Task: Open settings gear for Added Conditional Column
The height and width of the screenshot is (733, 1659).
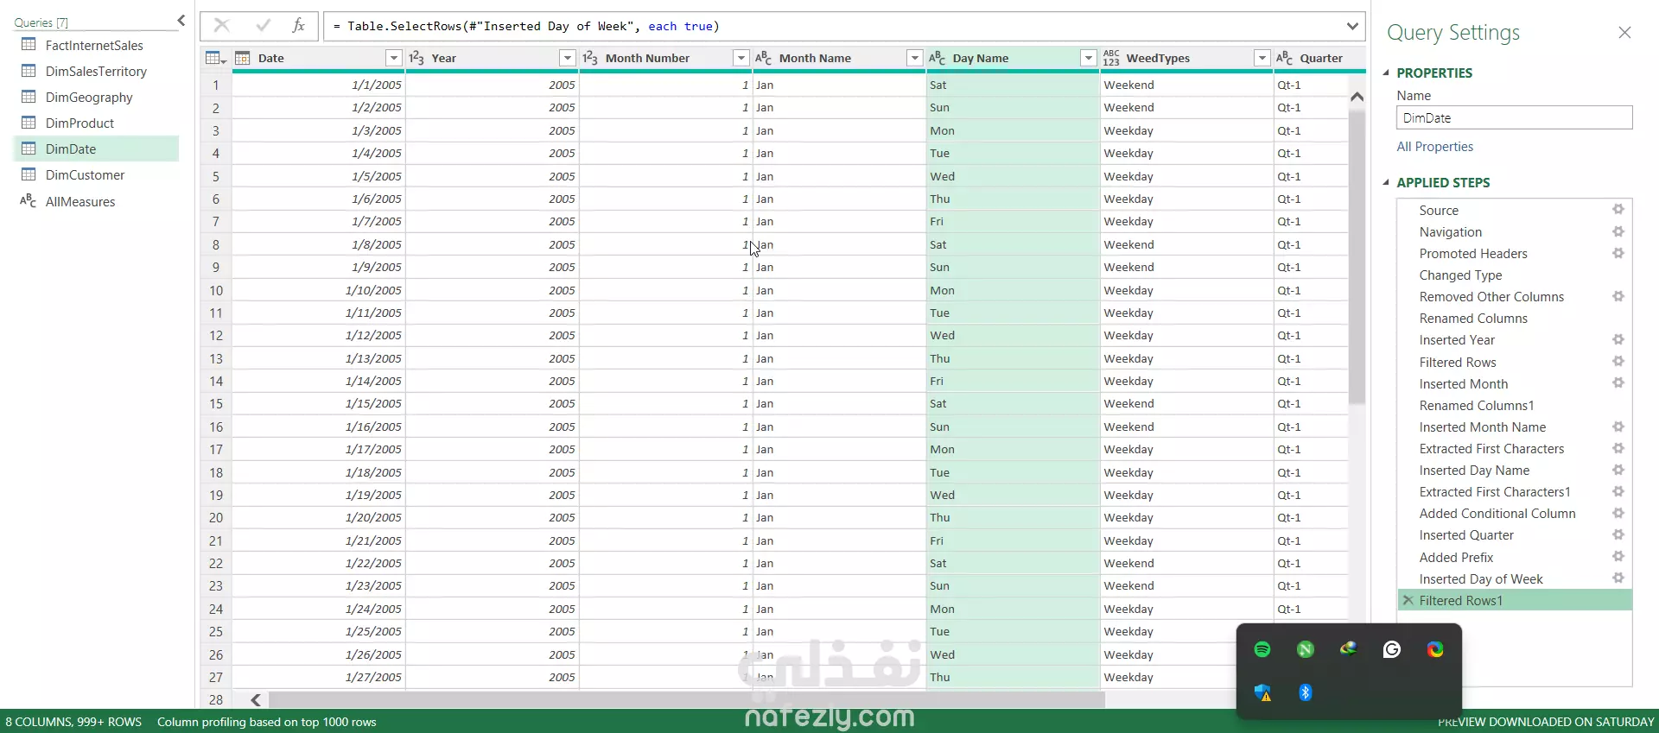Action: coord(1618,513)
